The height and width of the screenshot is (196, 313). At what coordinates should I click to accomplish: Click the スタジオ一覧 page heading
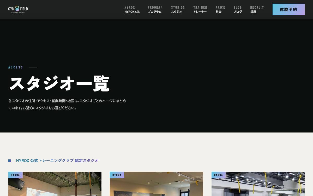pos(59,84)
